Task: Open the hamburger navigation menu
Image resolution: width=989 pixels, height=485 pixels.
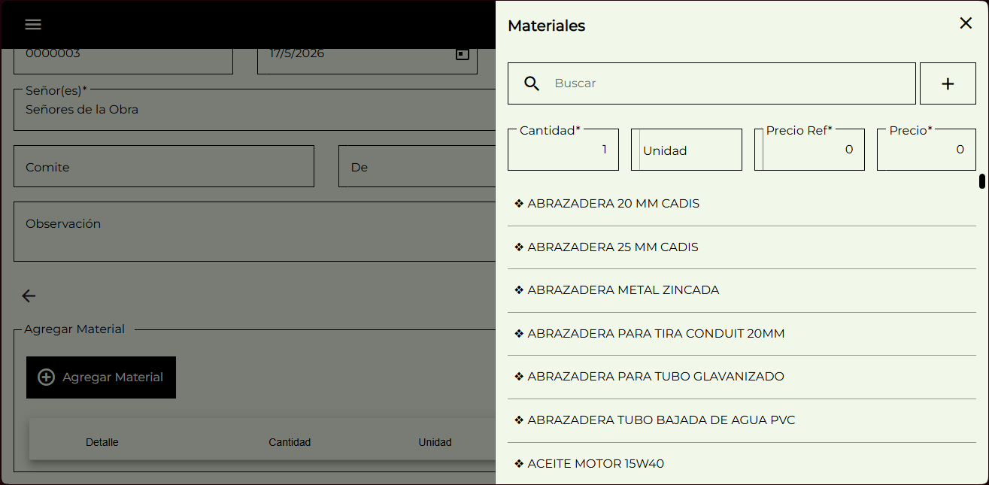Action: (33, 24)
